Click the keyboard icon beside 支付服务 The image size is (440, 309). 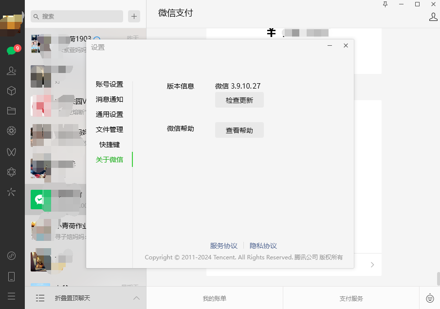[x=429, y=298]
